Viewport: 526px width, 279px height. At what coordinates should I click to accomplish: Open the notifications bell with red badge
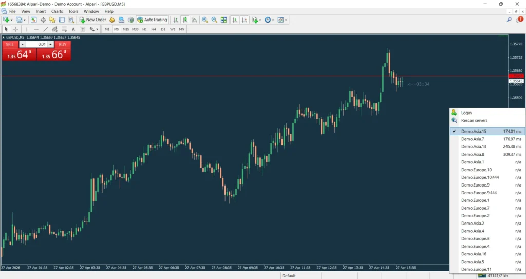click(x=519, y=20)
